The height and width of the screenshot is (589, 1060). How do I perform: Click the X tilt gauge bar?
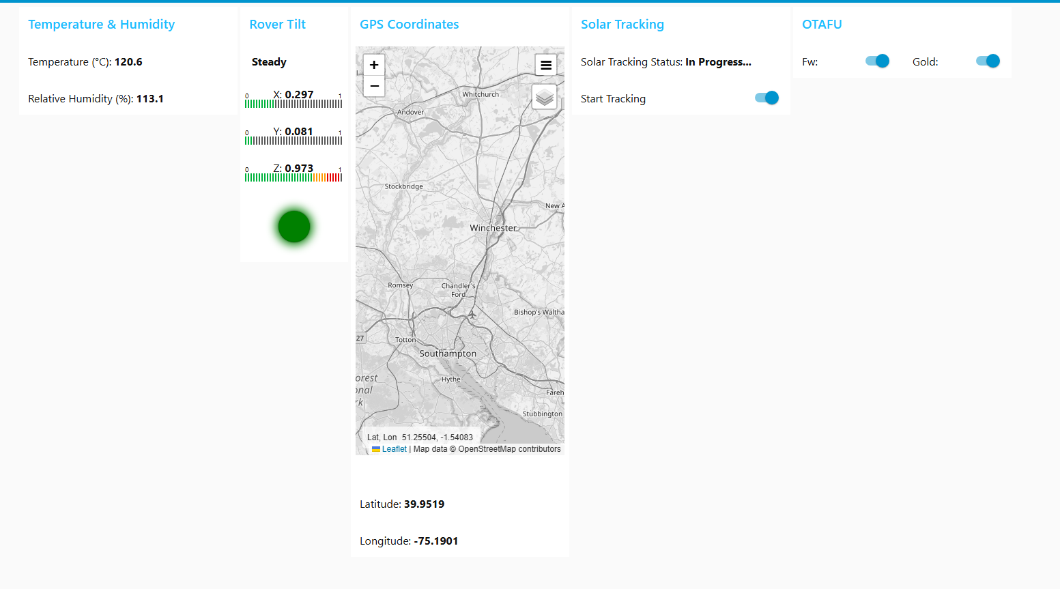point(293,104)
